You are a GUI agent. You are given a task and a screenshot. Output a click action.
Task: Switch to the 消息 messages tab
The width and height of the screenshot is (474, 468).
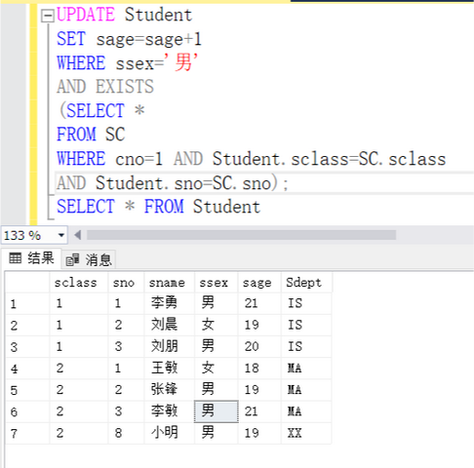(x=89, y=260)
